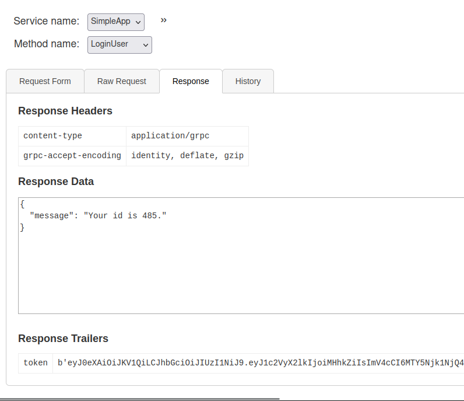Click the token key in Response Trailers
Screen dimensions: 464x401
tap(36, 363)
